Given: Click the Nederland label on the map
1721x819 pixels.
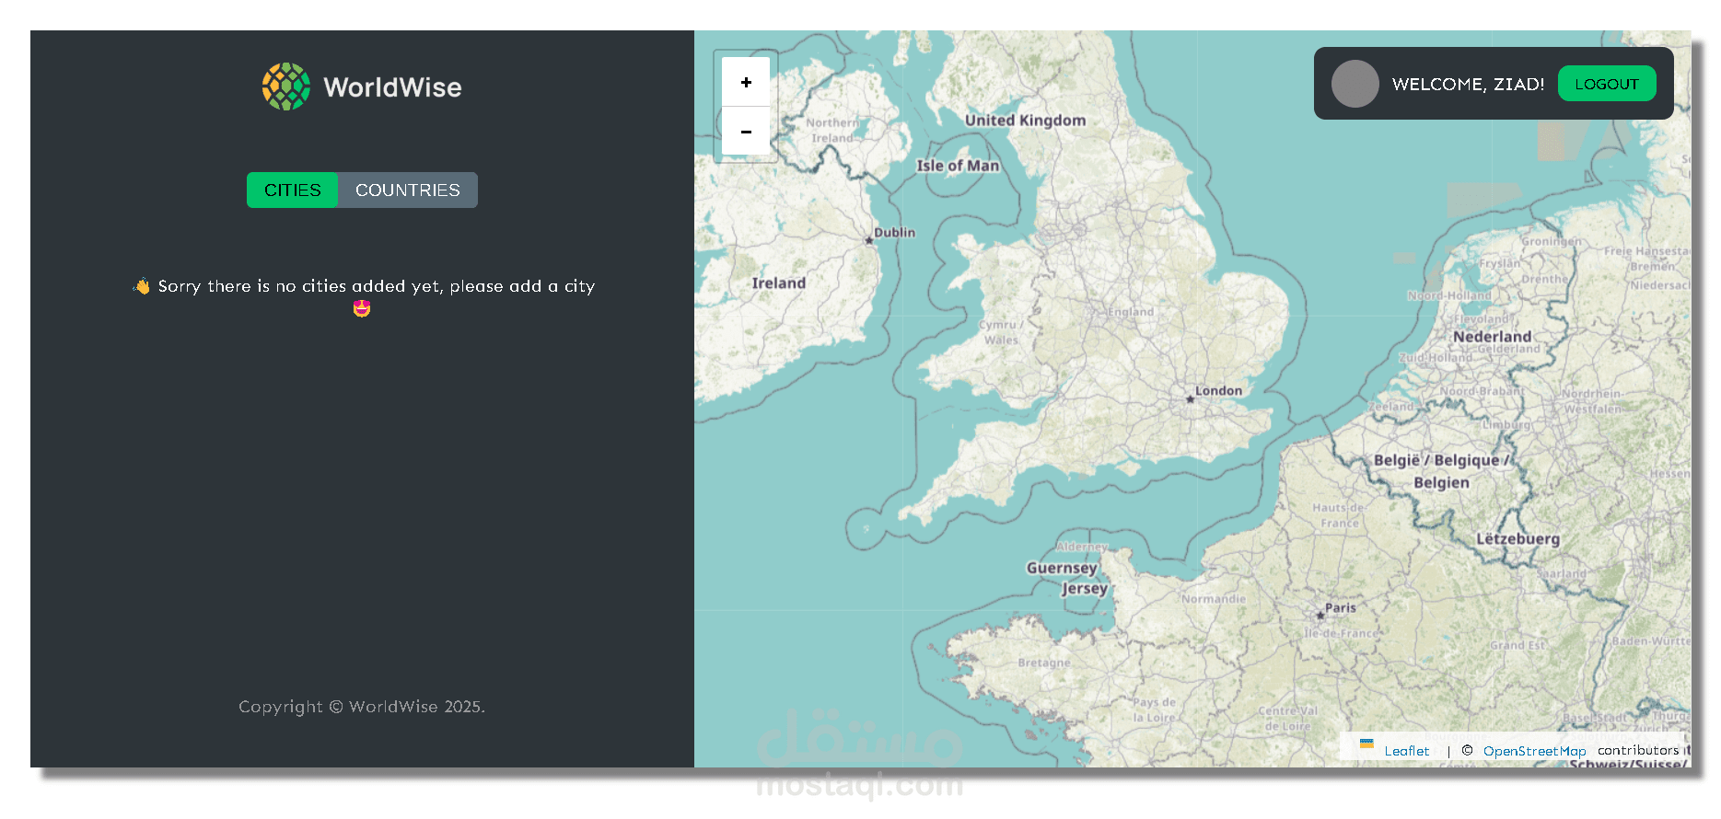Looking at the screenshot, I should [1492, 337].
